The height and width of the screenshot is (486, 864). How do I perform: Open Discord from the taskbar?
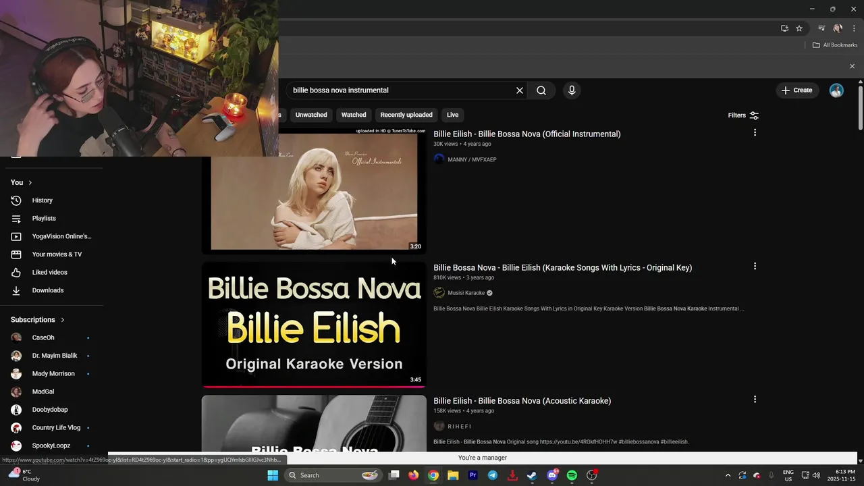[x=552, y=475]
